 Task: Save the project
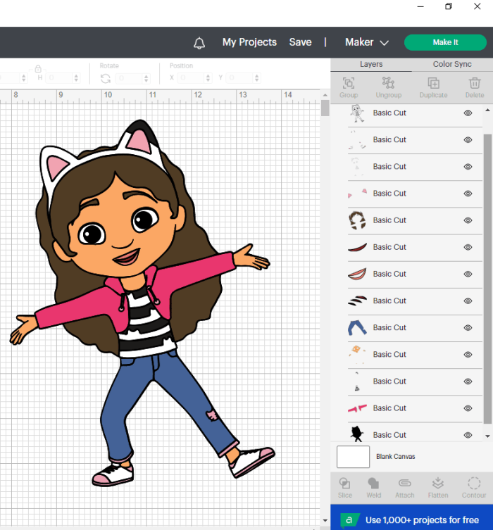[300, 42]
